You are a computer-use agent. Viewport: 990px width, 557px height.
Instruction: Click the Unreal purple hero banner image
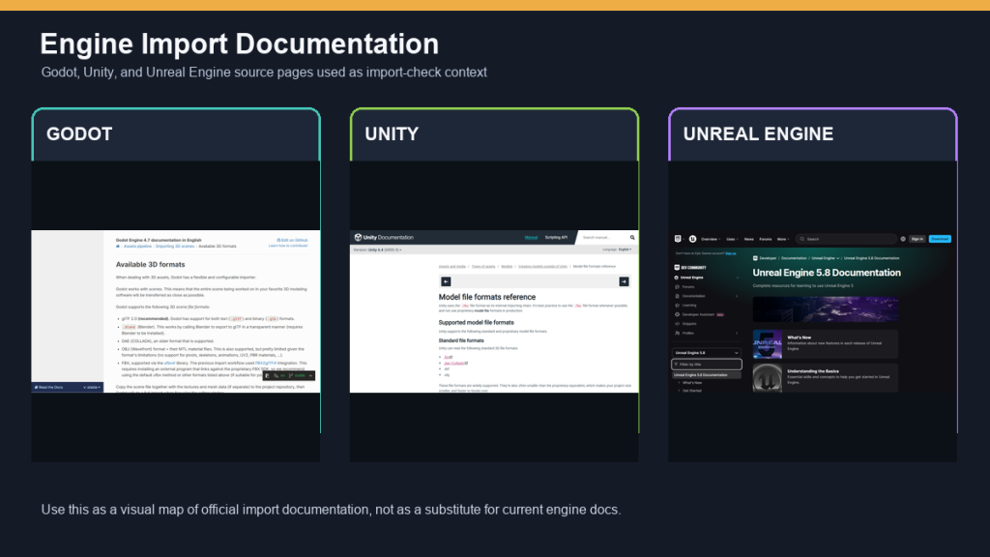(x=826, y=309)
